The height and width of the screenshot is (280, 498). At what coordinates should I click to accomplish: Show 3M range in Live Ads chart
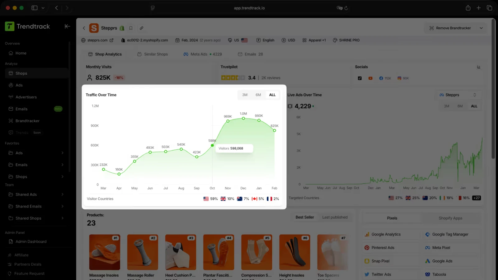(447, 106)
